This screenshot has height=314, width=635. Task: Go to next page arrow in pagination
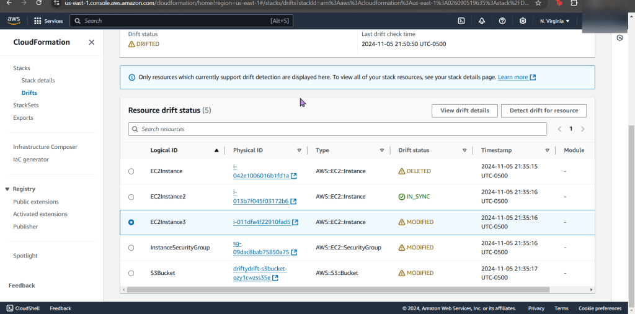(582, 129)
